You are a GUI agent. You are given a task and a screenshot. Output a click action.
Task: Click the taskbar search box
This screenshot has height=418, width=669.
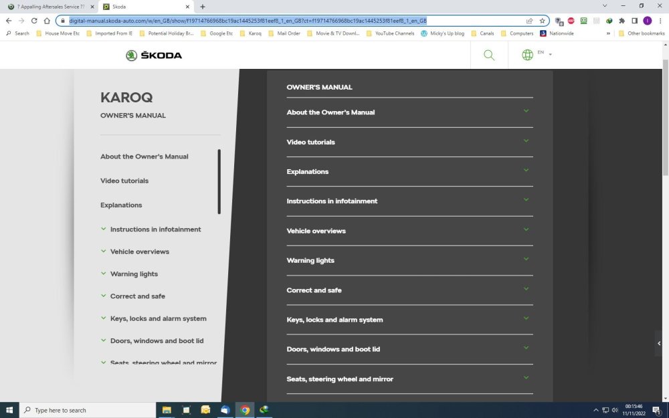pos(88,411)
